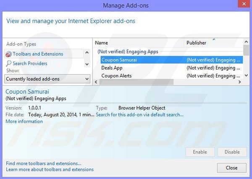This screenshot has width=252, height=179.
Task: Click add-on list vertical scrollbar thumb
Action: tap(246, 50)
